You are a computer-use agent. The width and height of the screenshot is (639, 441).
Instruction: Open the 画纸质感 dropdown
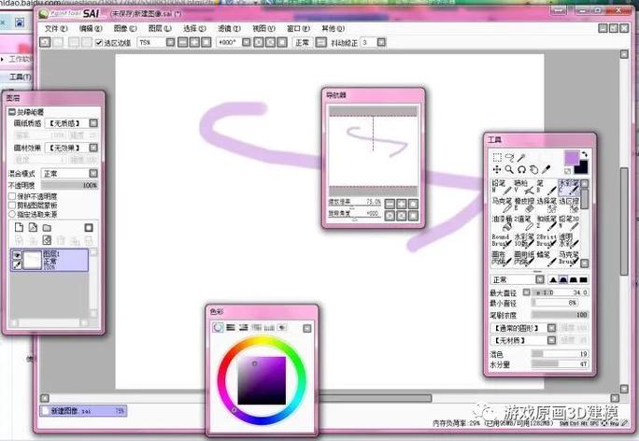[93, 123]
